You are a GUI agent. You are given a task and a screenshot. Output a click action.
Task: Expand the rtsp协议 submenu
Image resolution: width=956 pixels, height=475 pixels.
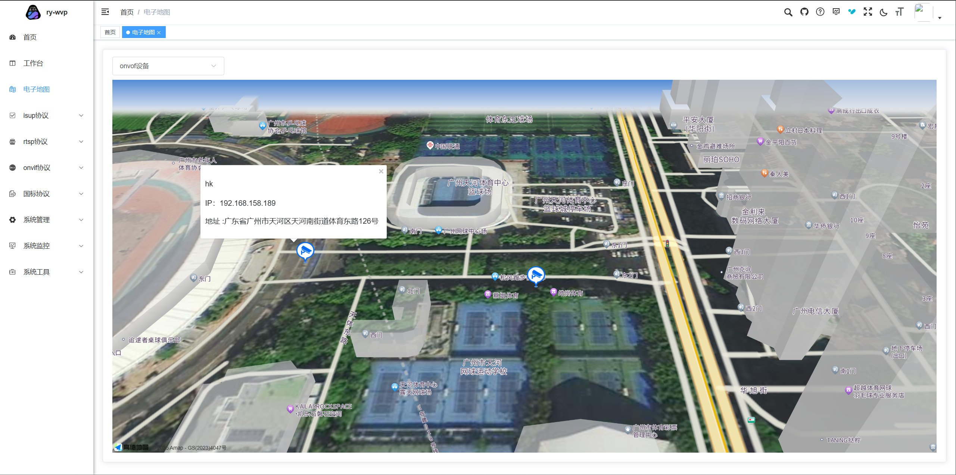point(47,142)
